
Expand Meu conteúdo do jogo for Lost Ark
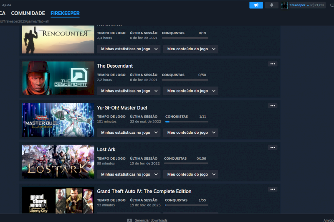click(x=190, y=174)
